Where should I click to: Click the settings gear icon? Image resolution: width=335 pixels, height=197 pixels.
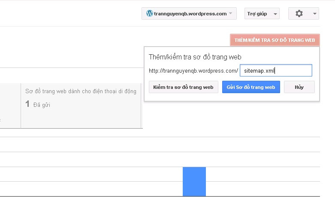pos(299,14)
